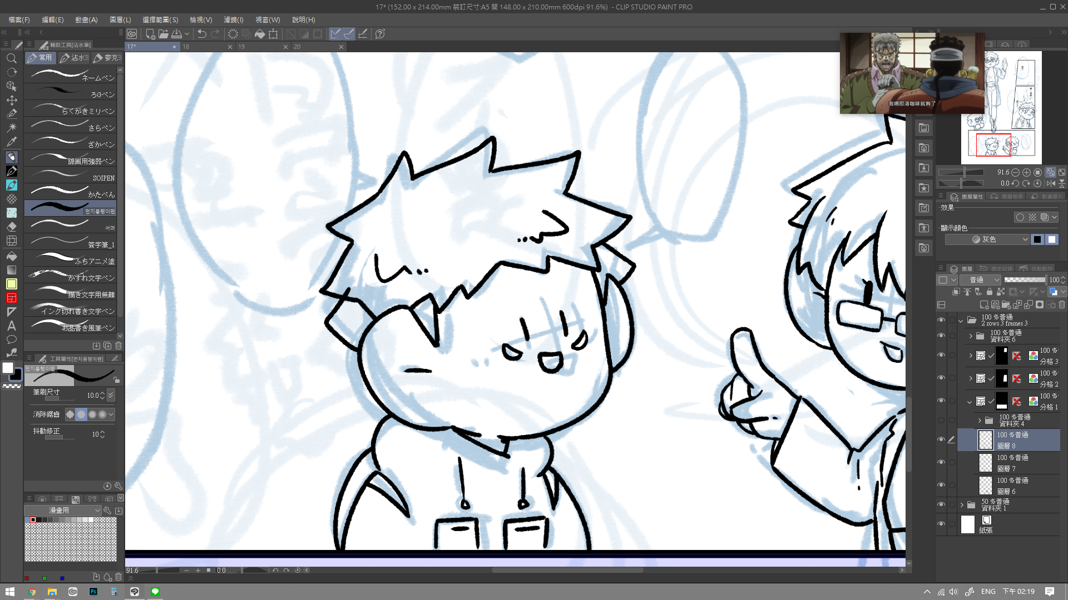Click the help question-mark icon
Screen dimensions: 1068x600
[380, 34]
